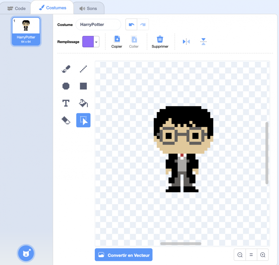Select the Line tool
This screenshot has height=265, width=279.
83,69
